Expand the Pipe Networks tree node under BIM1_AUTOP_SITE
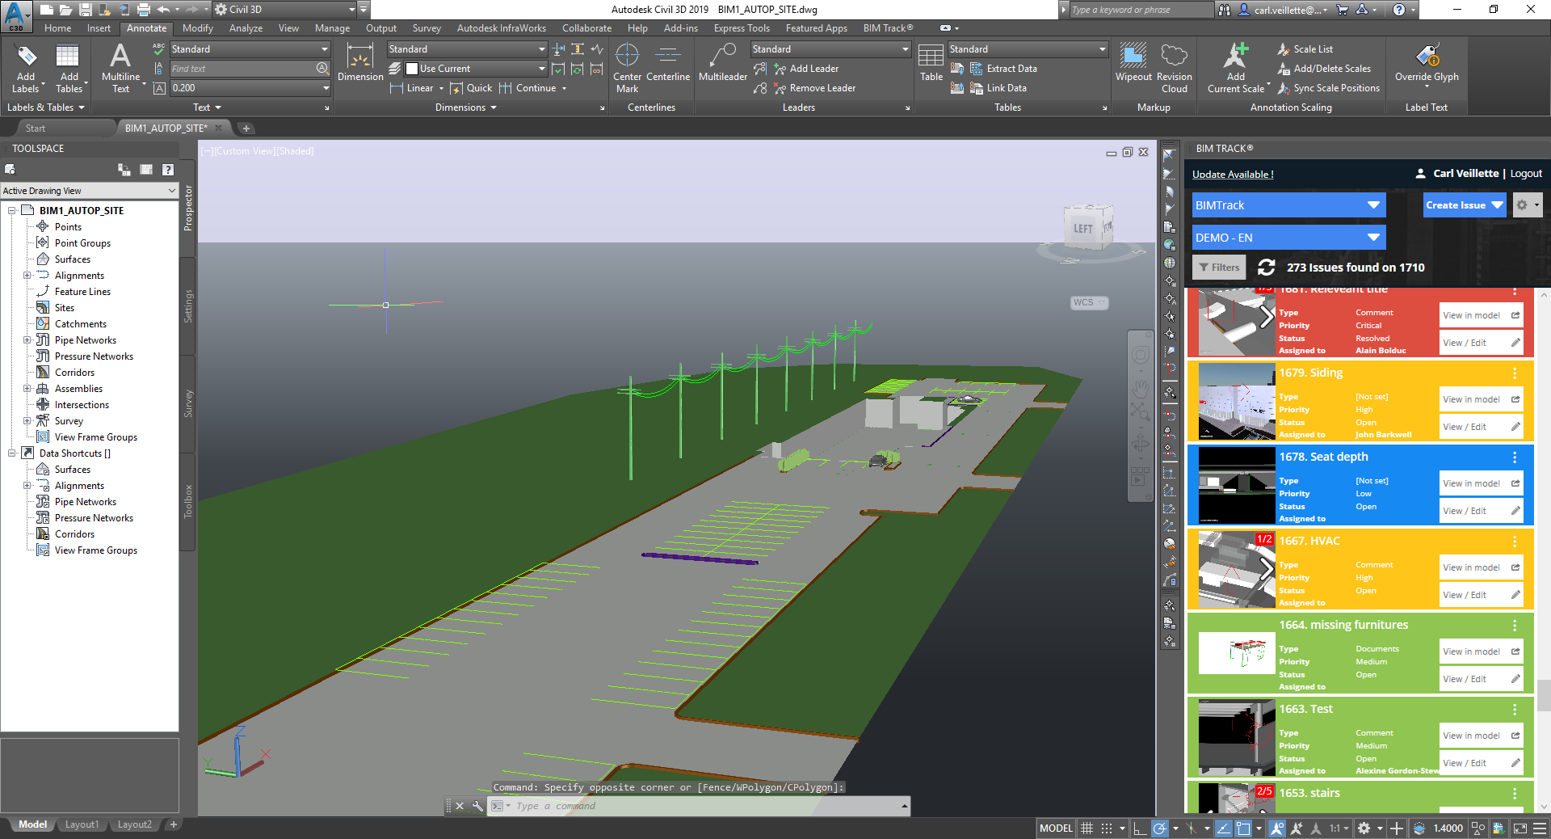The width and height of the screenshot is (1551, 839). 27,340
